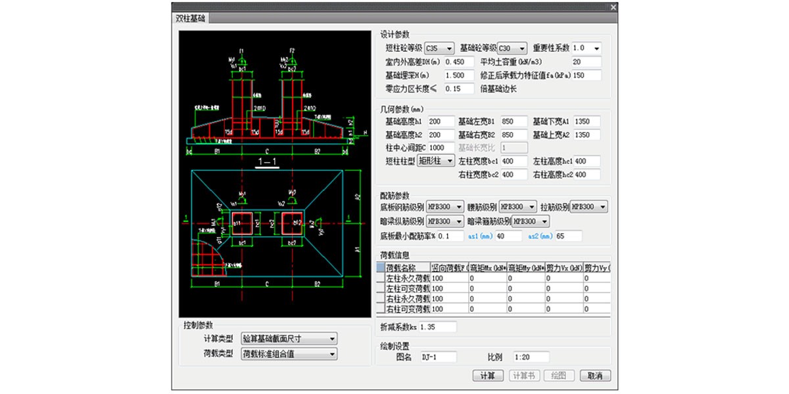Open the 短柱柱型 矩形柱 dropdown
Image resolution: width=789 pixels, height=394 pixels.
coord(436,161)
